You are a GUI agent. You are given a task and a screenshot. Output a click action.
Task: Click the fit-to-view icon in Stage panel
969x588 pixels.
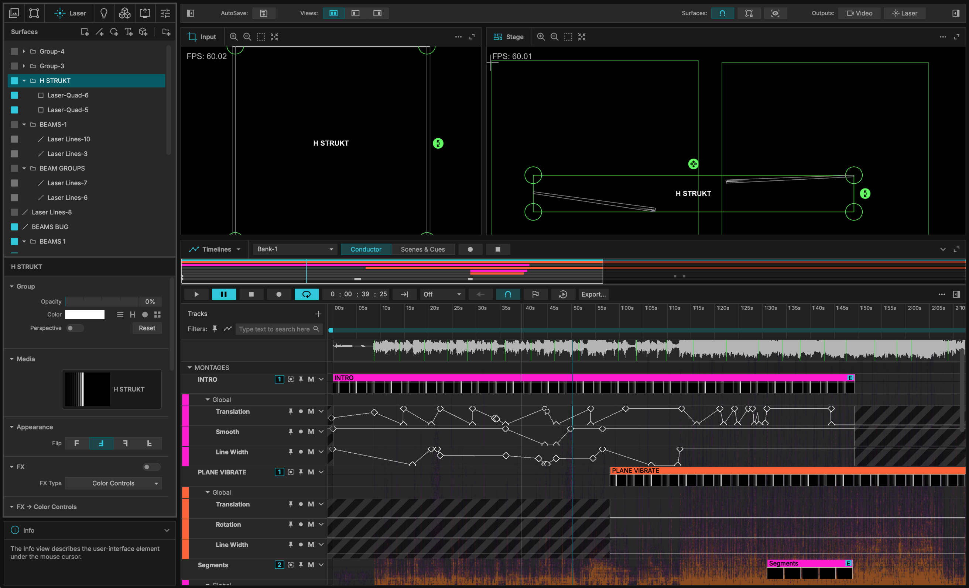[582, 37]
